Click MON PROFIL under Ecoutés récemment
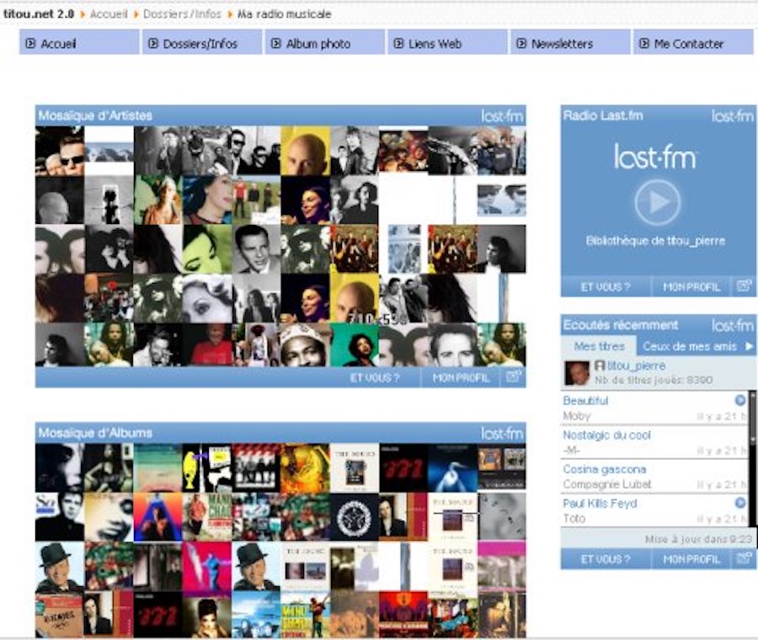The height and width of the screenshot is (640, 758). 691,559
